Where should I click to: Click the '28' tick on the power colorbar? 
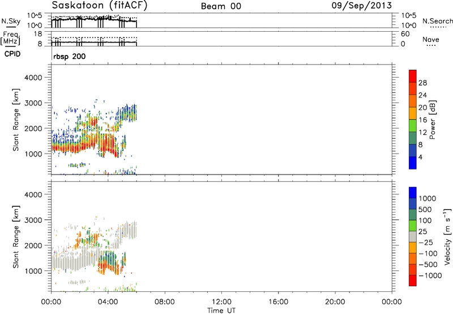(x=422, y=83)
